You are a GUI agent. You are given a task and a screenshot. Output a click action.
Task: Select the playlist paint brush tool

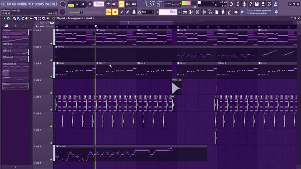tap(18, 18)
